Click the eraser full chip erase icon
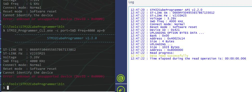This screenshot has height=92, width=252. 121,89
